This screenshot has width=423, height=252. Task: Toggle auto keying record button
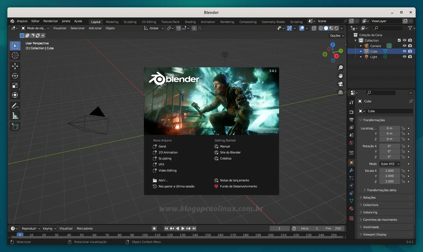click(154, 228)
